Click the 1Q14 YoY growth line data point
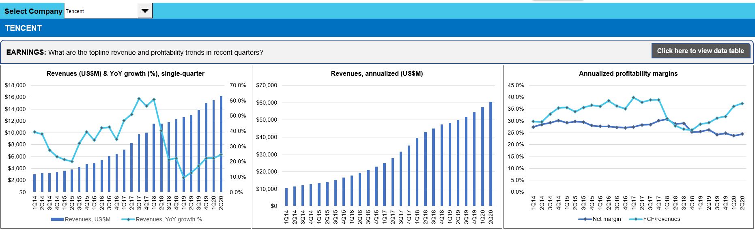The height and width of the screenshot is (242, 755). pos(34,132)
